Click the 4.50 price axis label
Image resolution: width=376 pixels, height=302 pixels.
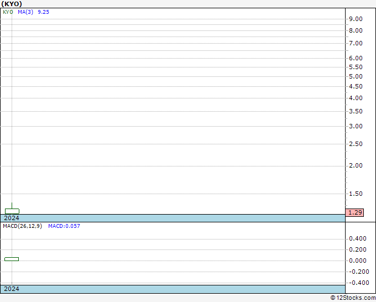(x=356, y=87)
